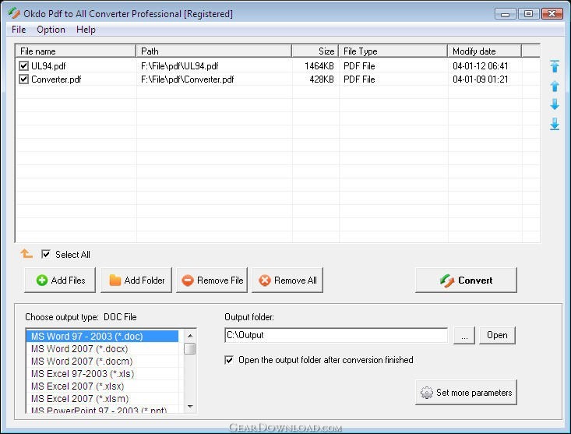571x434 pixels.
Task: Click the Remove All button
Action: [287, 280]
